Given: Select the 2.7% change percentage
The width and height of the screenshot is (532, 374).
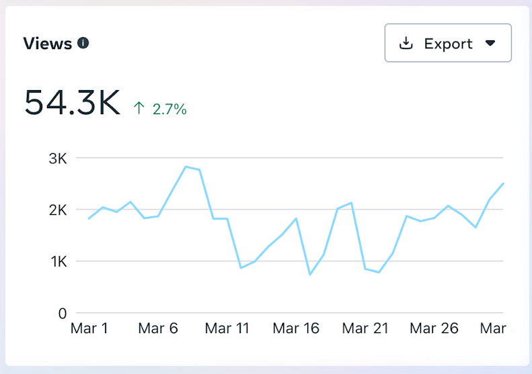Looking at the screenshot, I should pos(169,109).
